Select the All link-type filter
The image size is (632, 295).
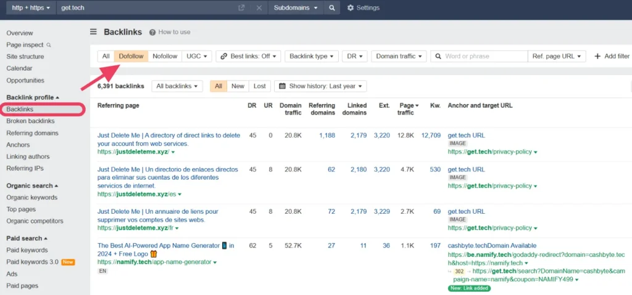click(x=106, y=56)
